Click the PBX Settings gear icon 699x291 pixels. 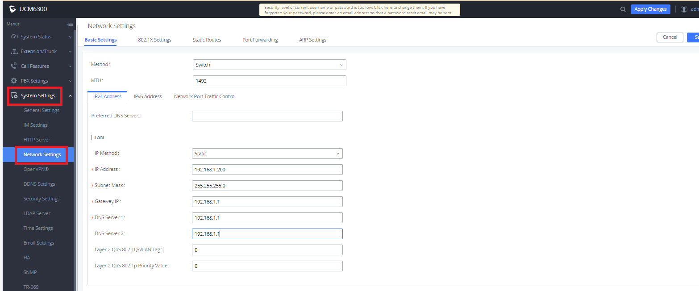coord(14,81)
